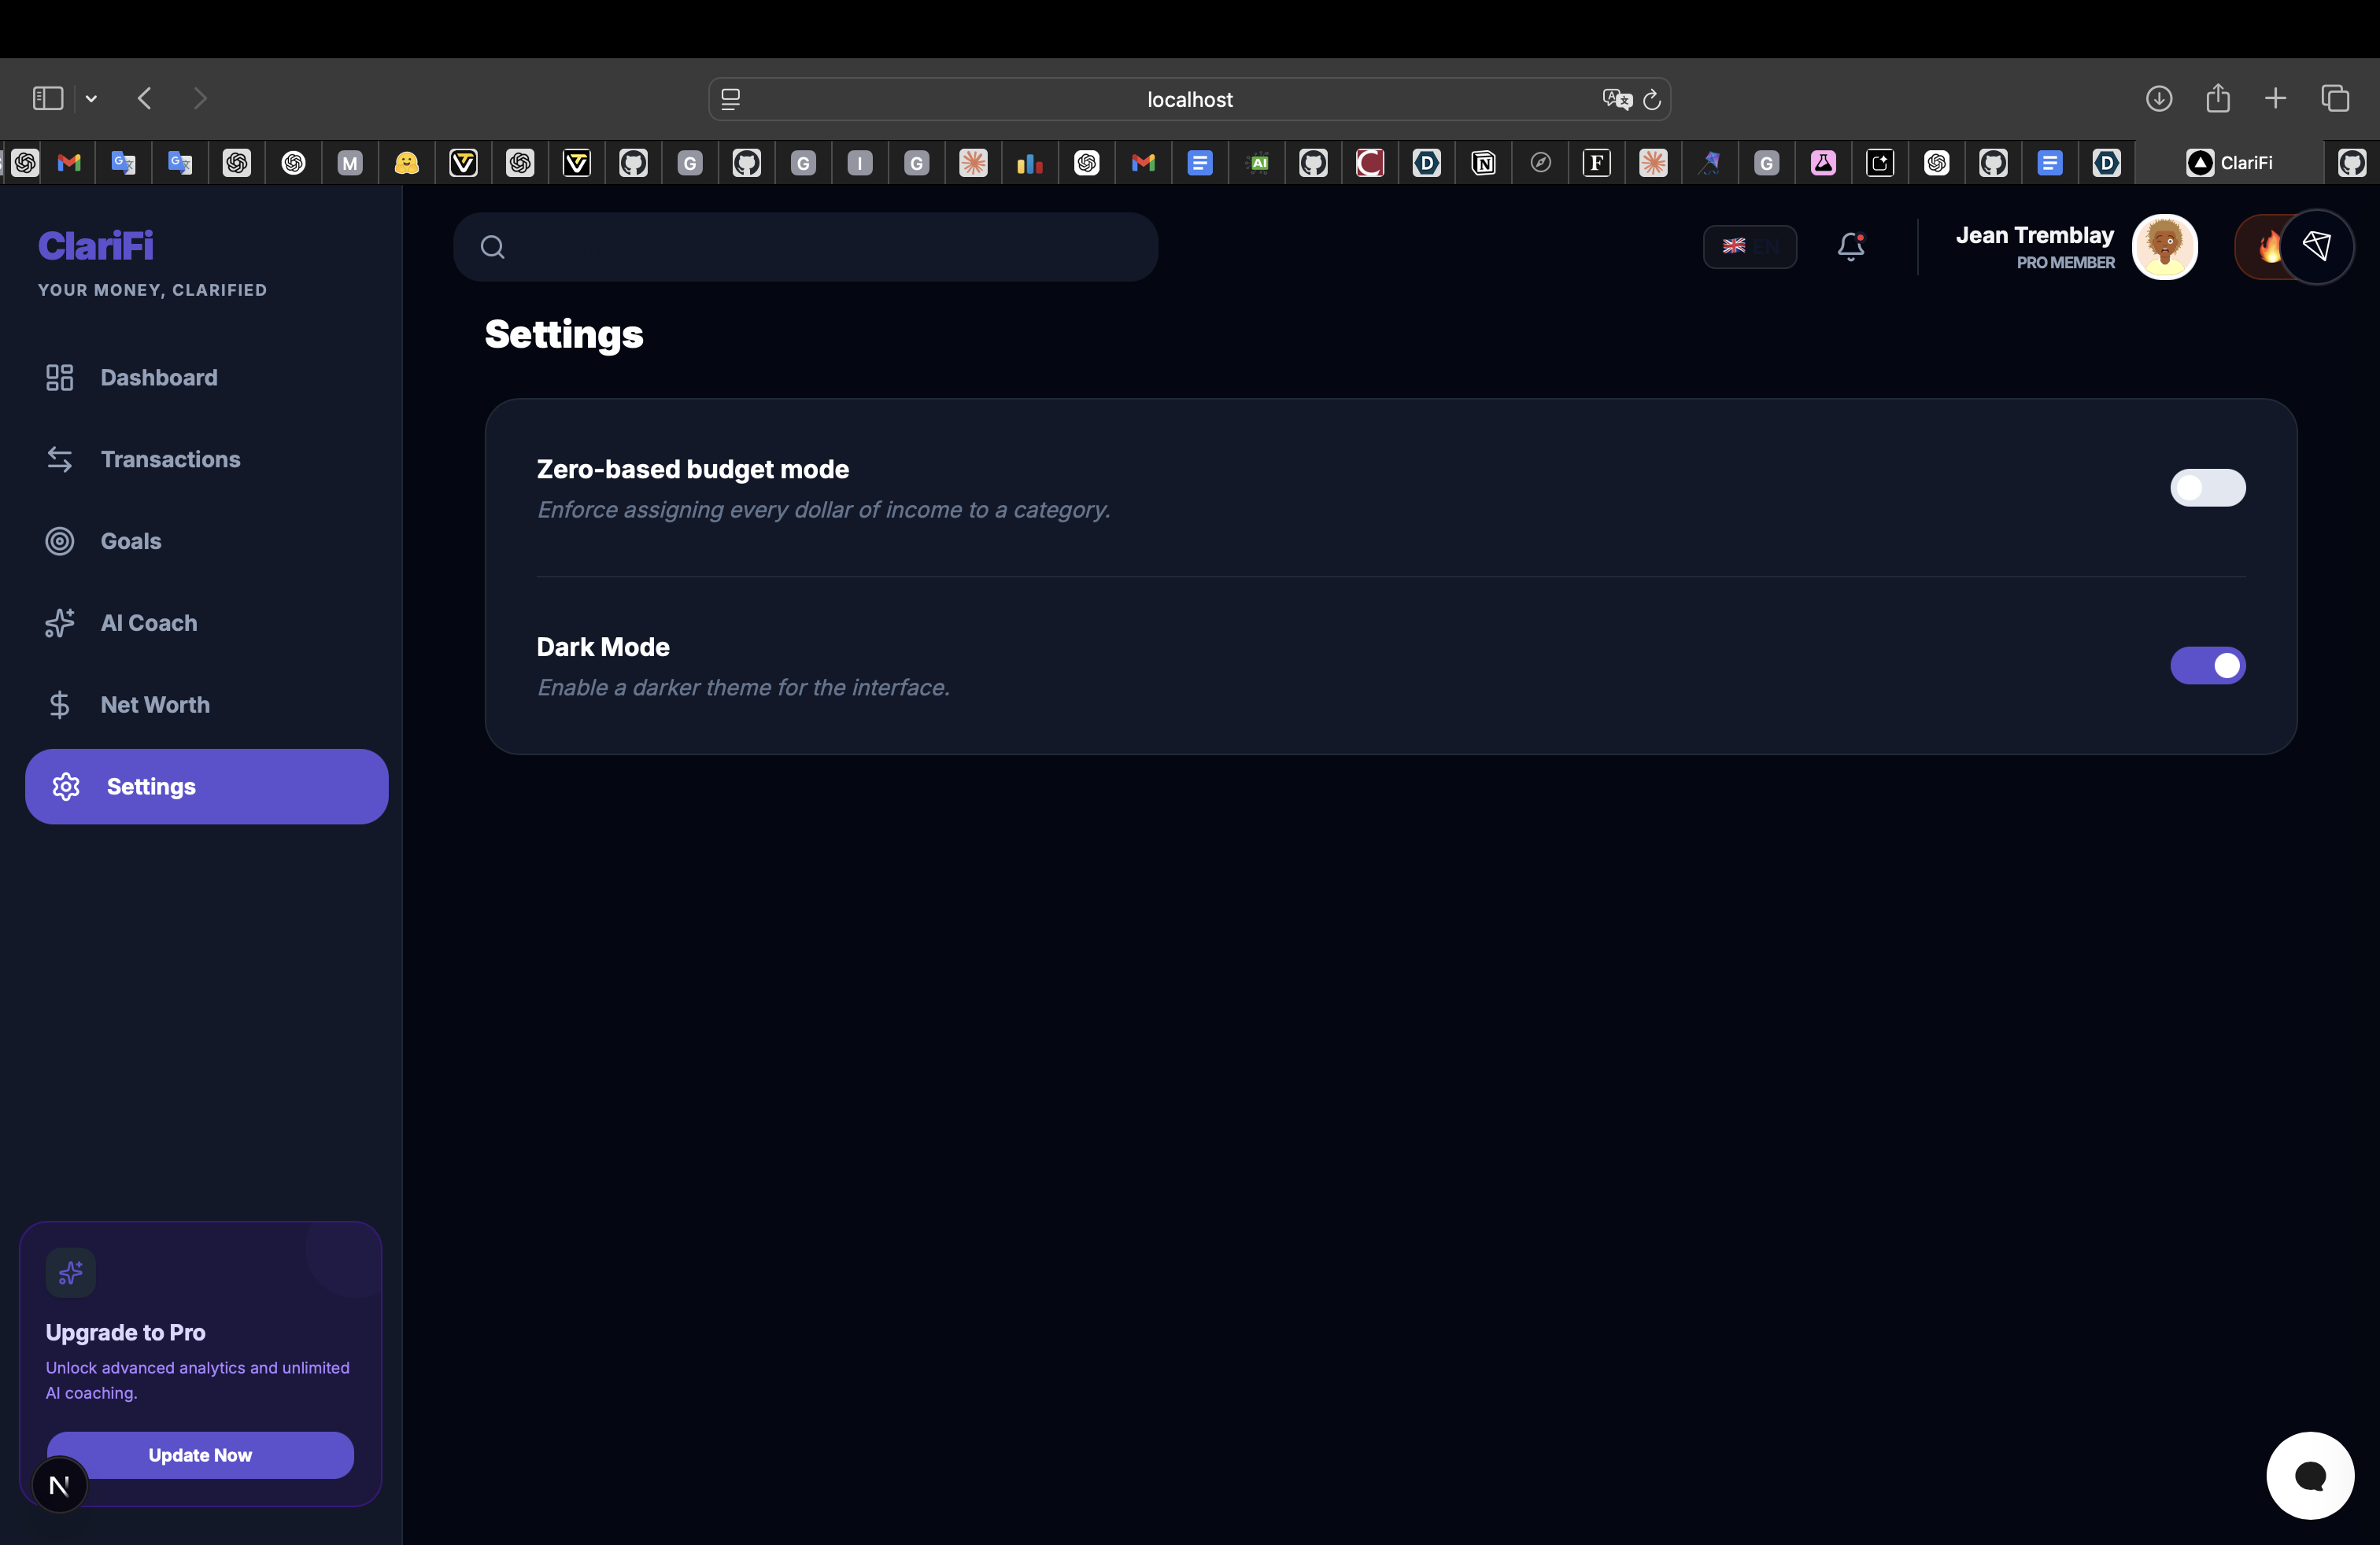Screen dimensions: 2380x1545
Task: Click the ClariFi logo link
Action: coord(96,246)
